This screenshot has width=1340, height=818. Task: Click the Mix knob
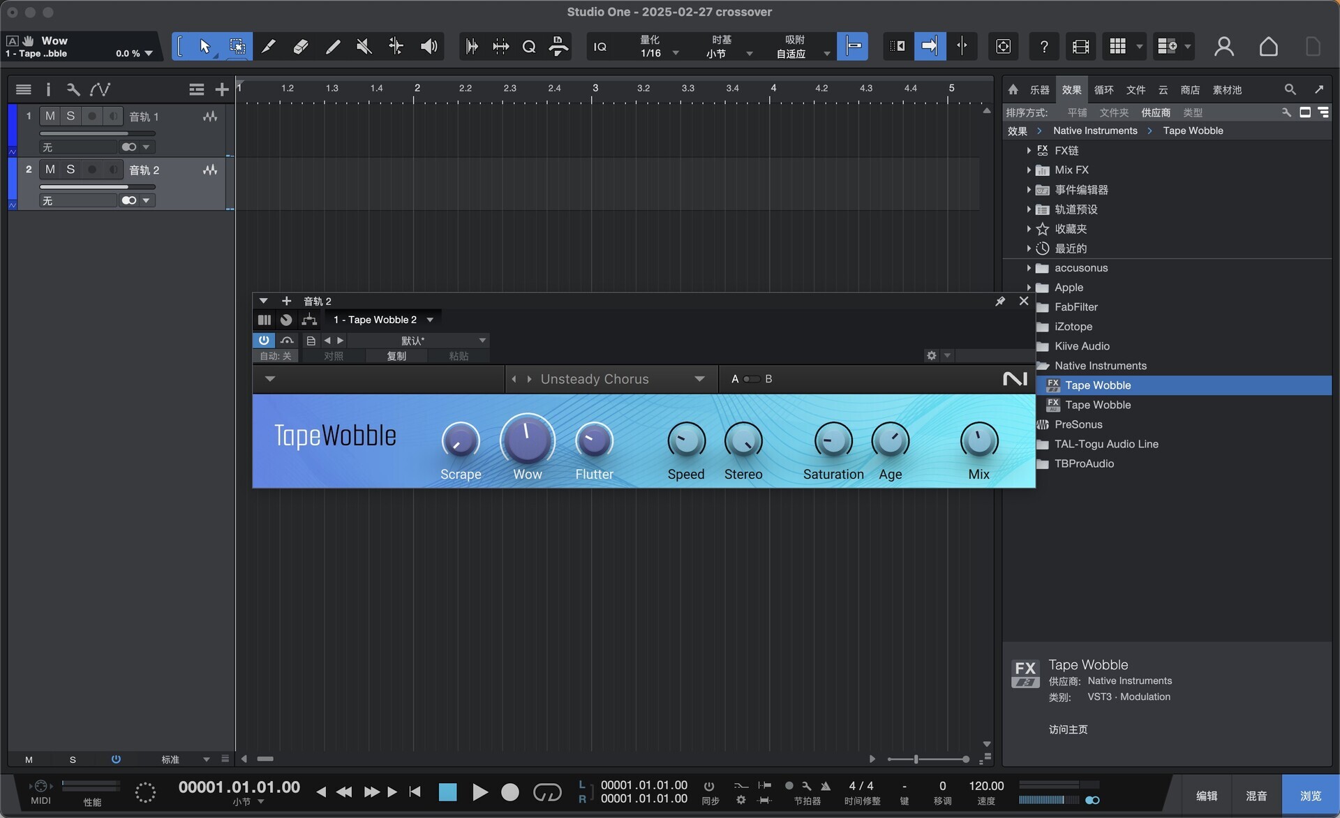(x=978, y=440)
